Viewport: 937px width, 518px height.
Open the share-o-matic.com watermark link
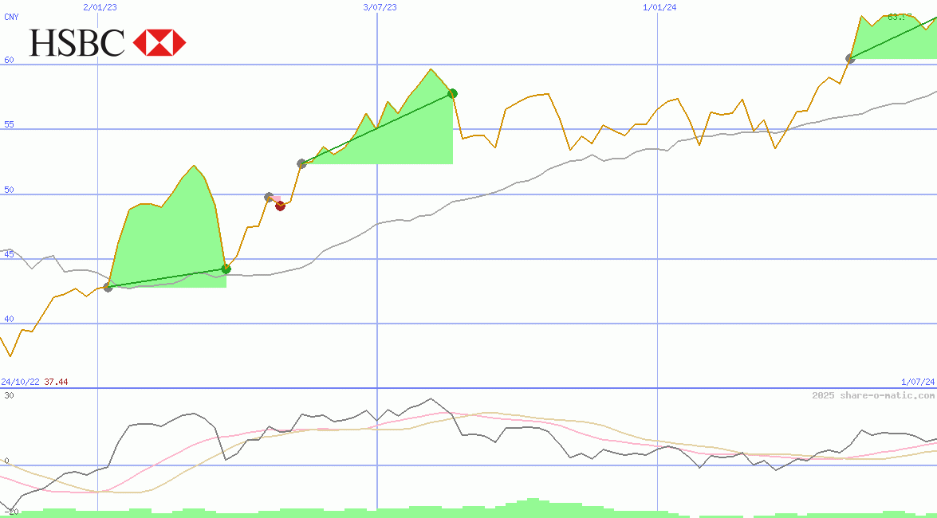(x=873, y=395)
